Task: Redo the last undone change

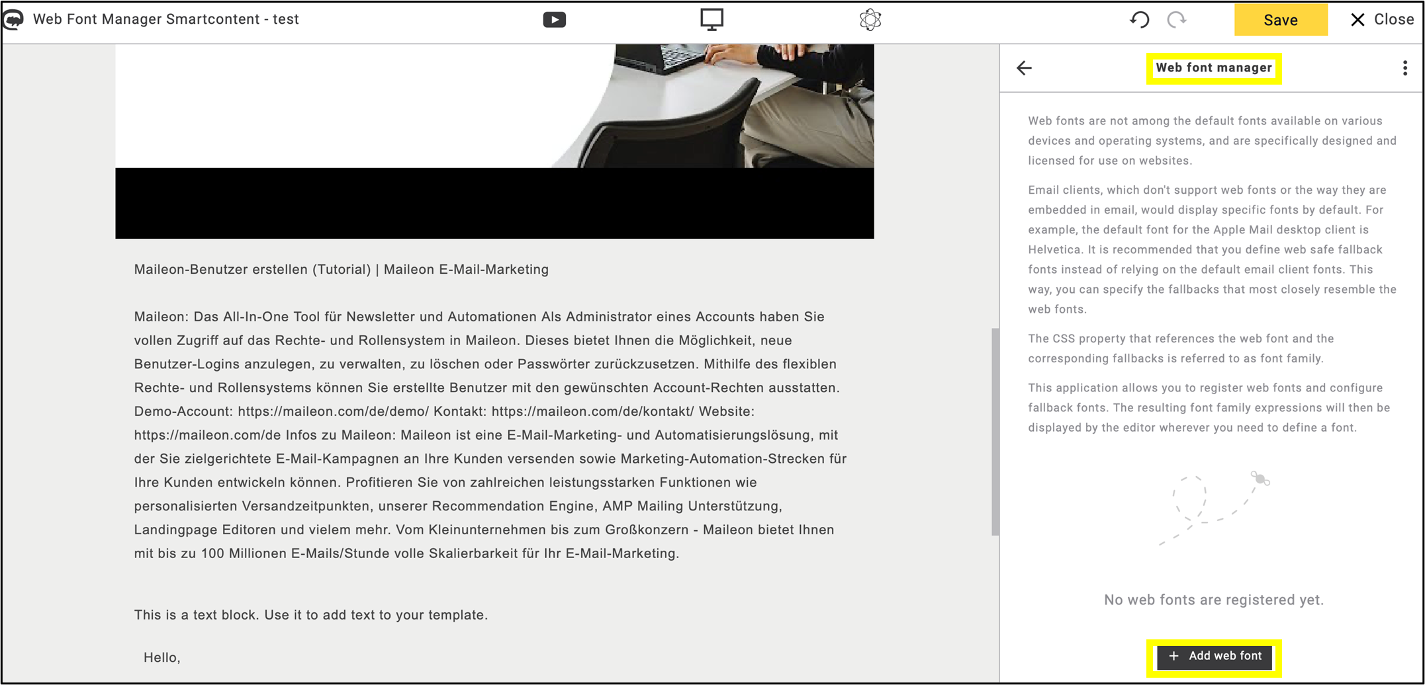Action: tap(1177, 20)
